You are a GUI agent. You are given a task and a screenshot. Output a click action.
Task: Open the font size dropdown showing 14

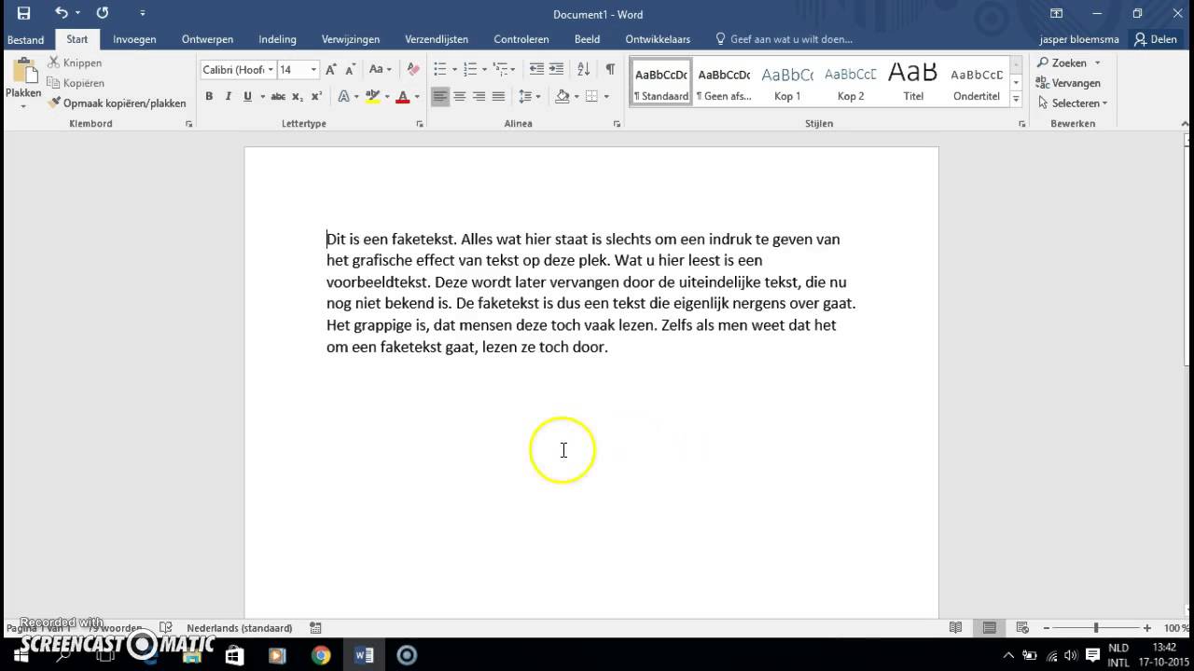pyautogui.click(x=313, y=70)
